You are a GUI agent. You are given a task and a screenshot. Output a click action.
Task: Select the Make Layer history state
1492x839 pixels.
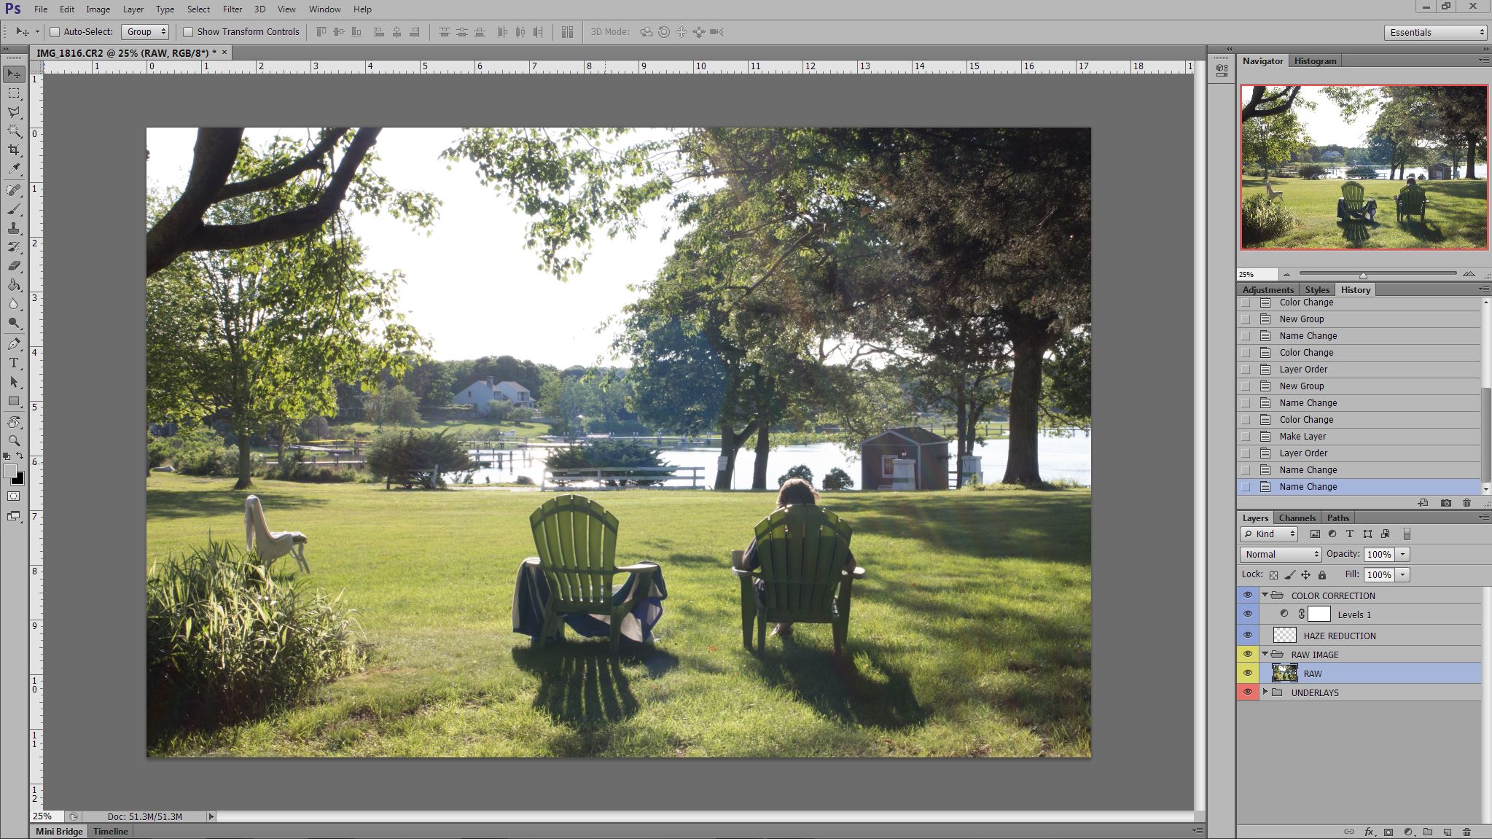[1302, 436]
